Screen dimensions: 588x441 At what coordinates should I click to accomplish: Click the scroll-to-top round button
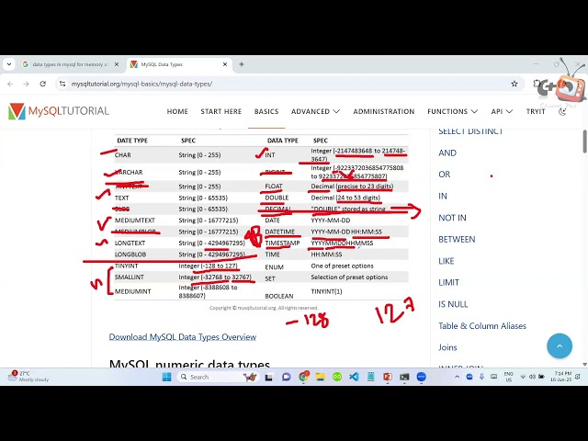[560, 346]
